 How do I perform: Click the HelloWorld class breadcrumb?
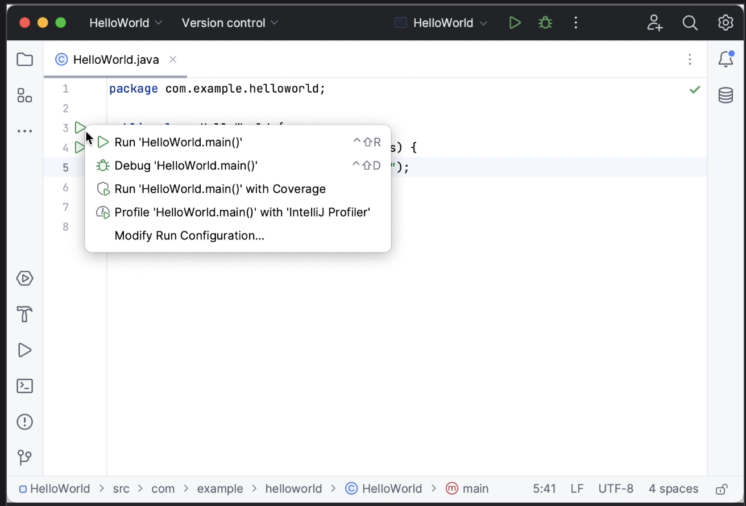tap(384, 489)
